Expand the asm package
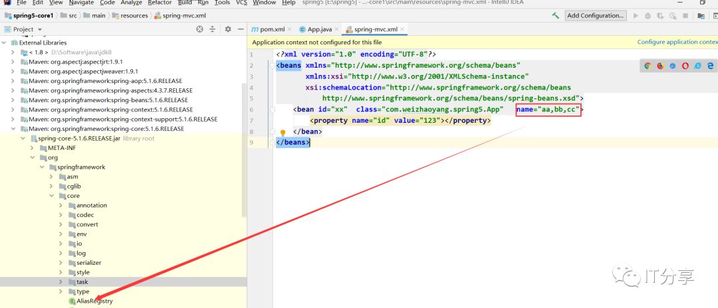The width and height of the screenshot is (718, 308). 51,177
